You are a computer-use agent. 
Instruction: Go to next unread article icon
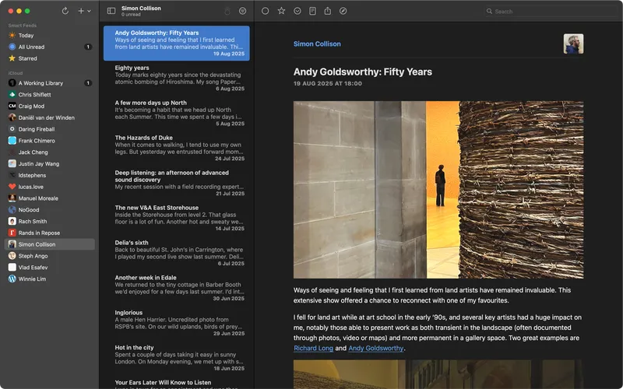[297, 11]
